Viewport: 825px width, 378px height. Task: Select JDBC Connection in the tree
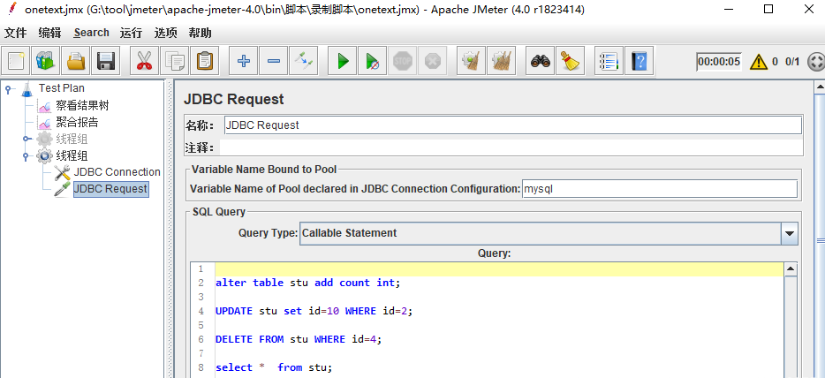click(x=117, y=172)
